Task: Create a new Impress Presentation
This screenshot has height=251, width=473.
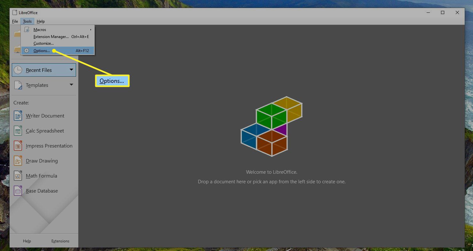Action: [x=44, y=146]
